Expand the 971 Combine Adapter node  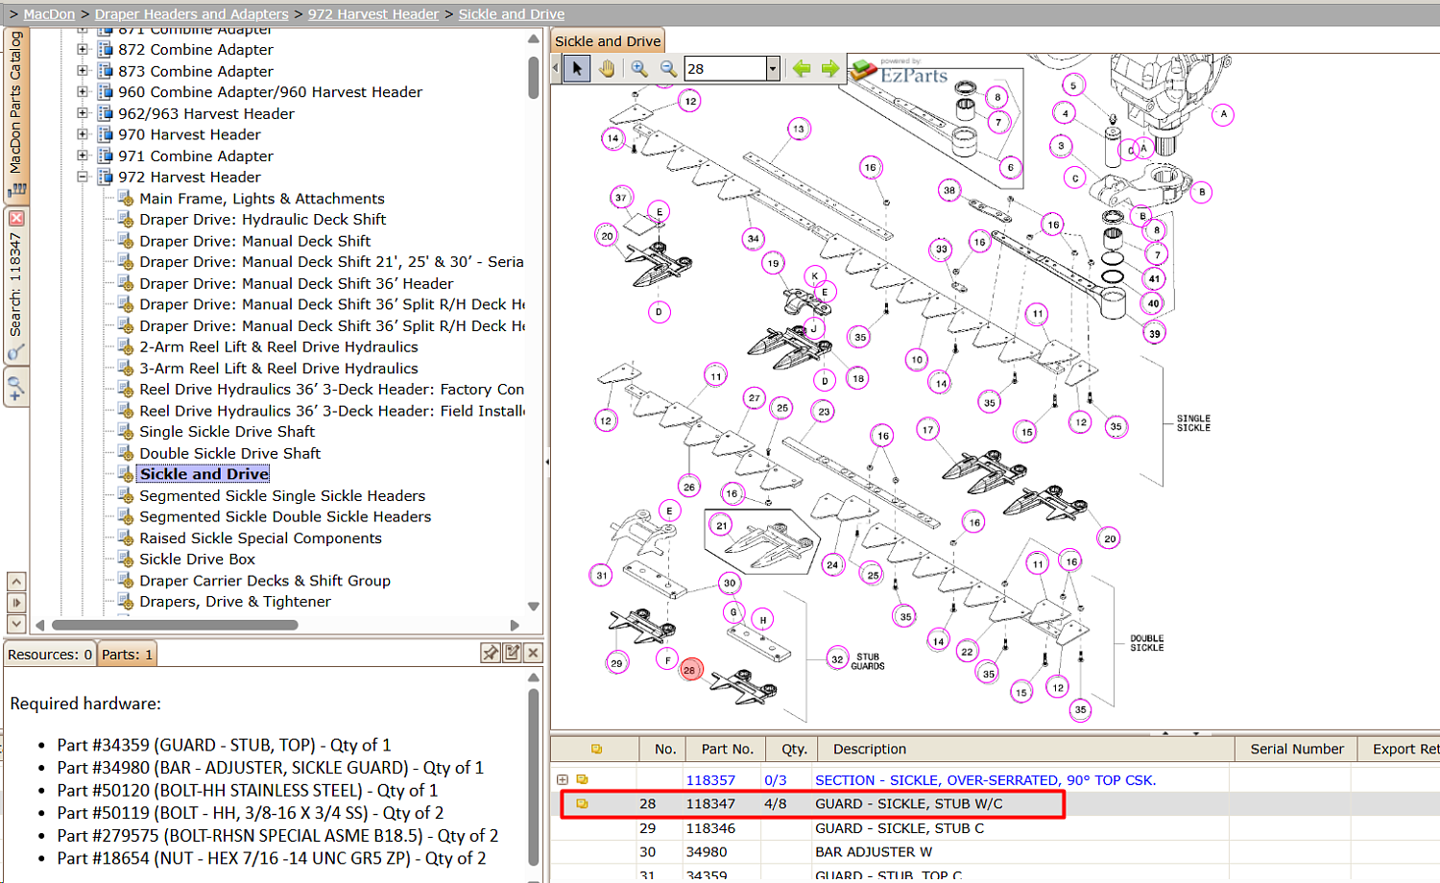tap(83, 155)
